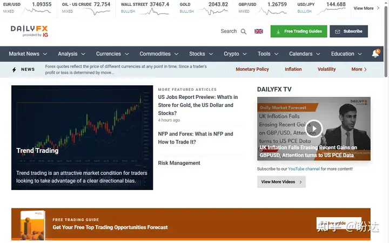The height and width of the screenshot is (243, 389).
Task: Click the Subscribe button
Action: (x=348, y=31)
